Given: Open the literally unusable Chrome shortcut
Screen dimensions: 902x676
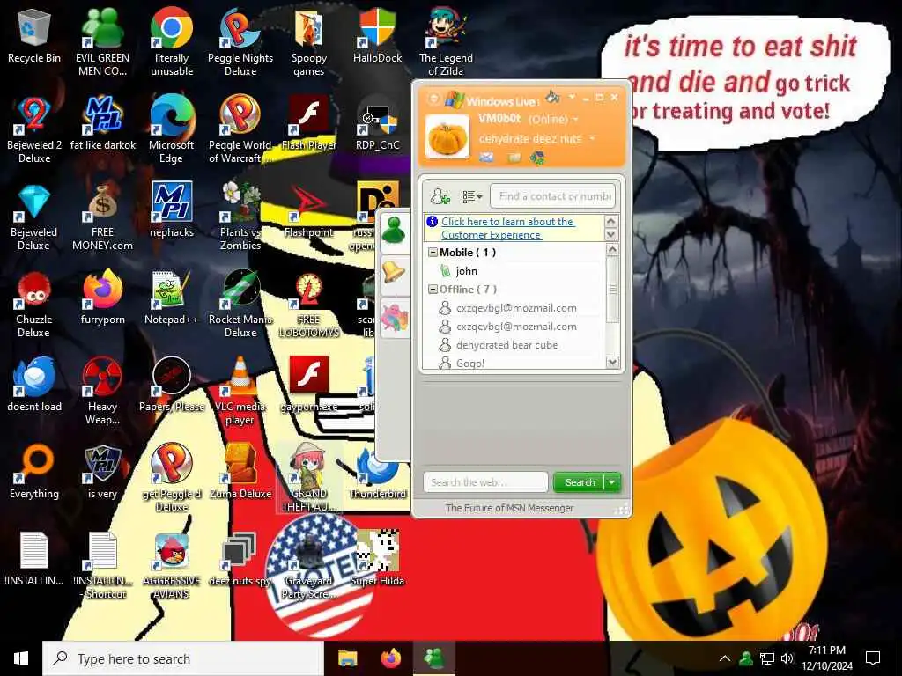Looking at the screenshot, I should coord(172,42).
